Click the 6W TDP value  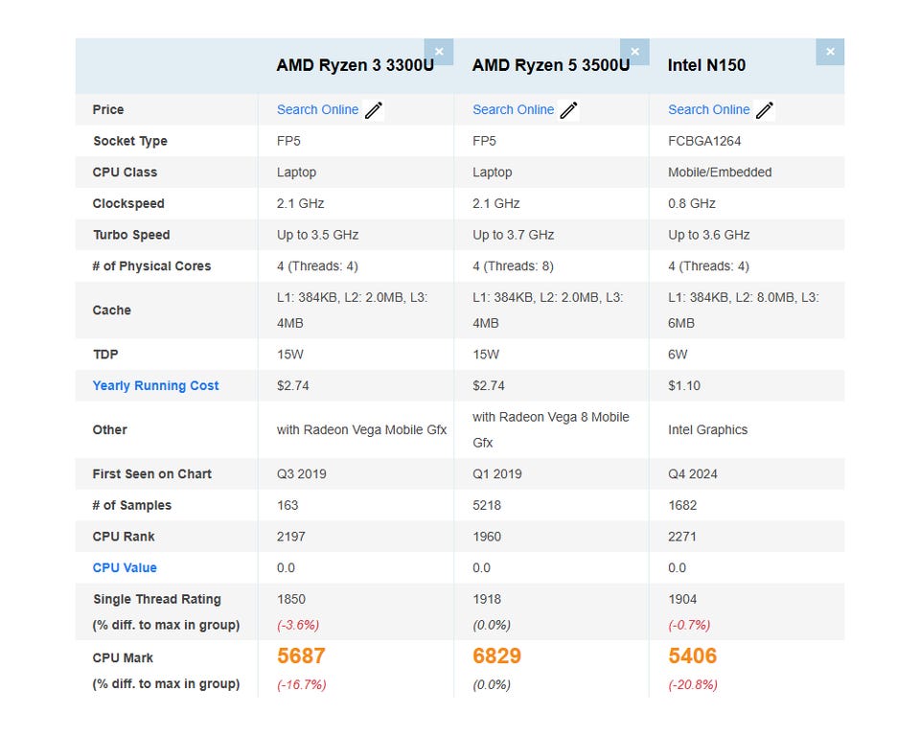coord(678,355)
